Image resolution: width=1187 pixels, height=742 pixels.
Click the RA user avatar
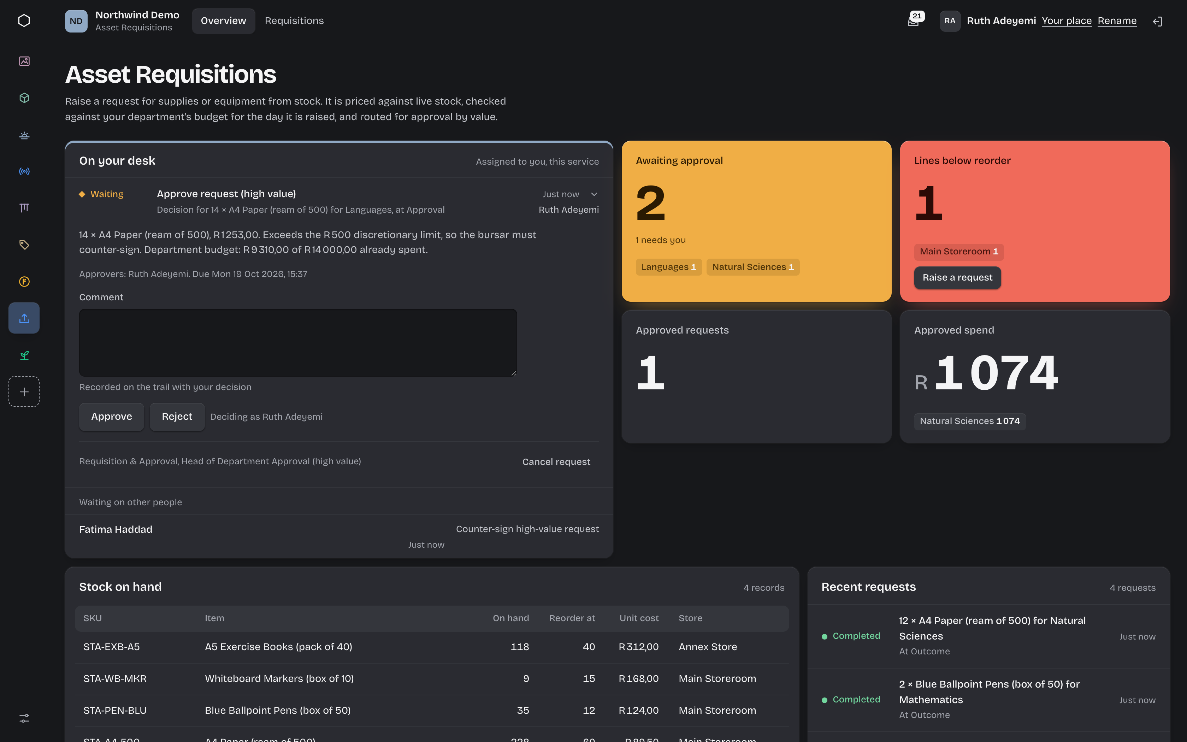(950, 21)
